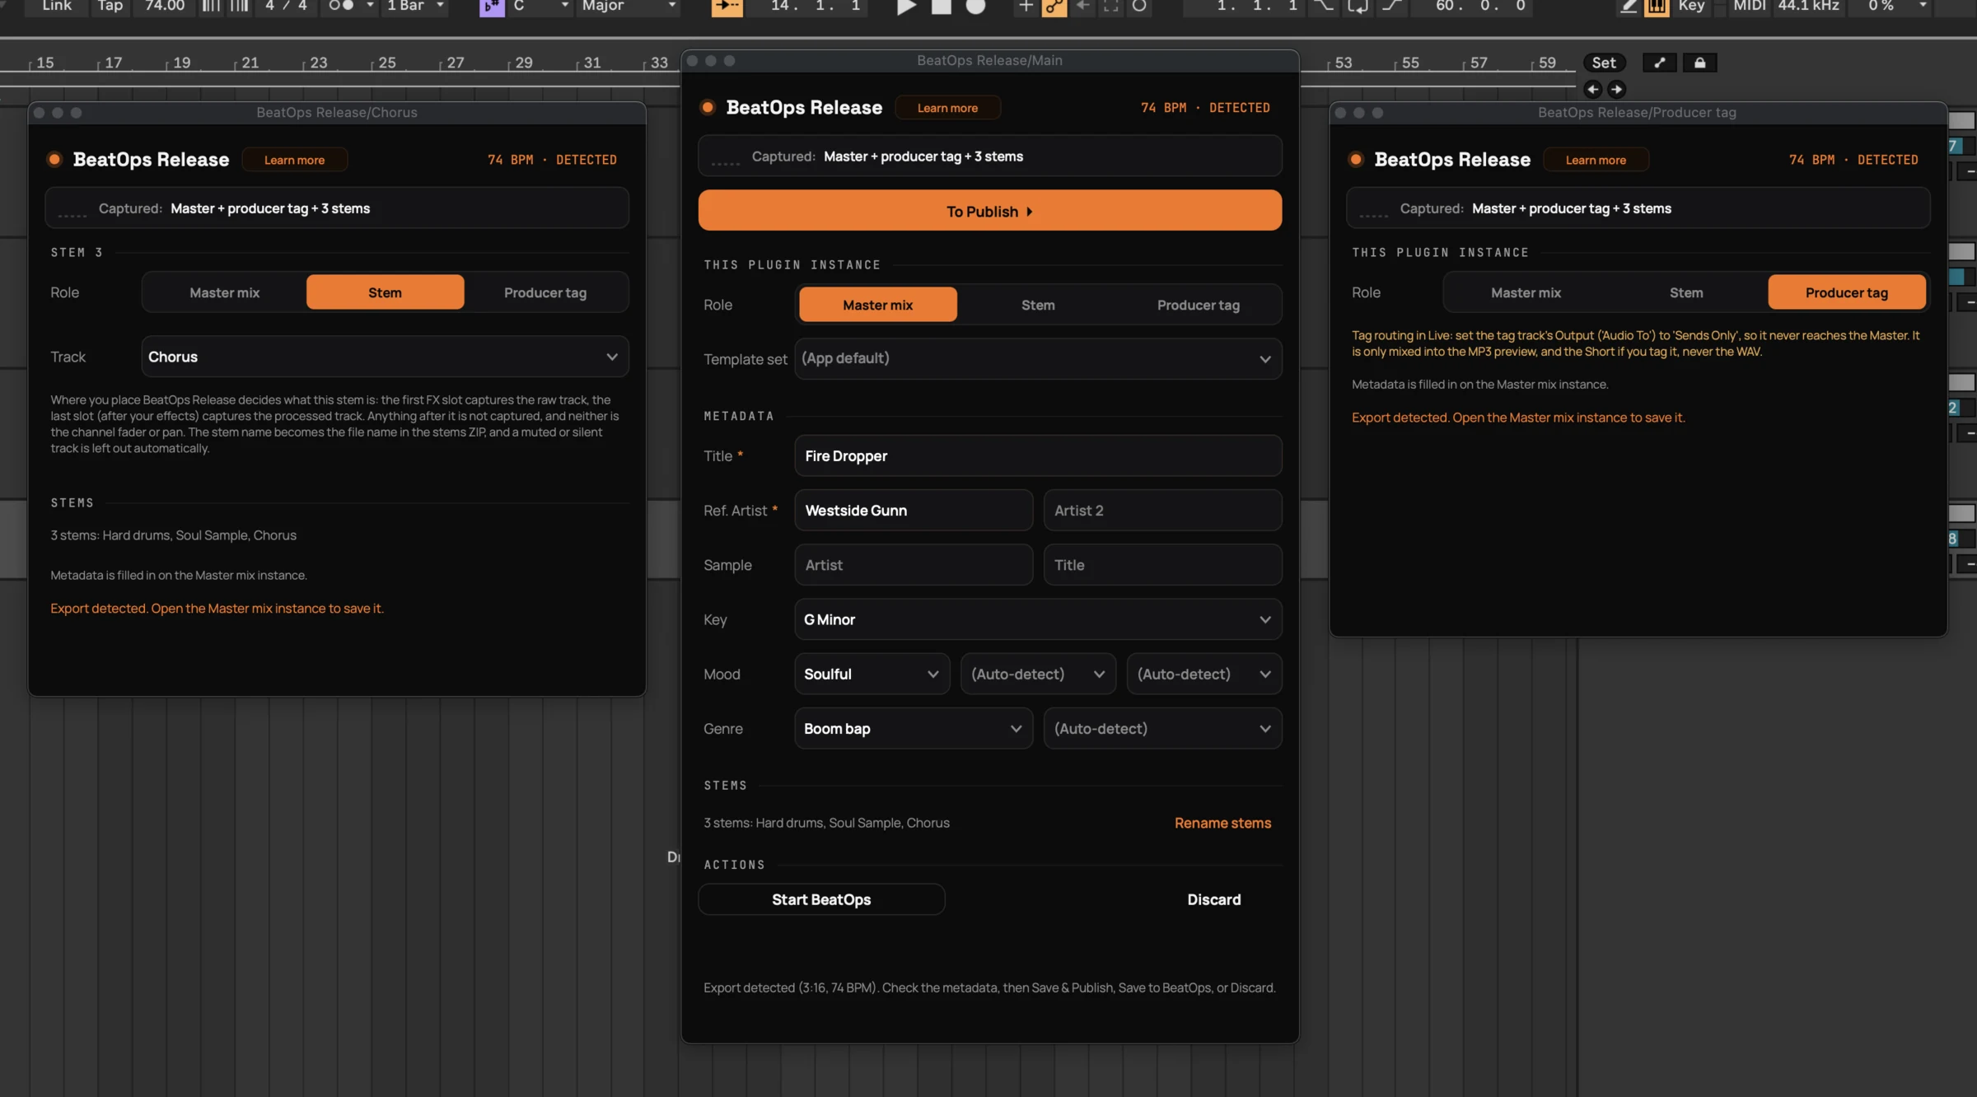The image size is (1977, 1097).
Task: Open the Soulful mood dropdown
Action: point(872,674)
